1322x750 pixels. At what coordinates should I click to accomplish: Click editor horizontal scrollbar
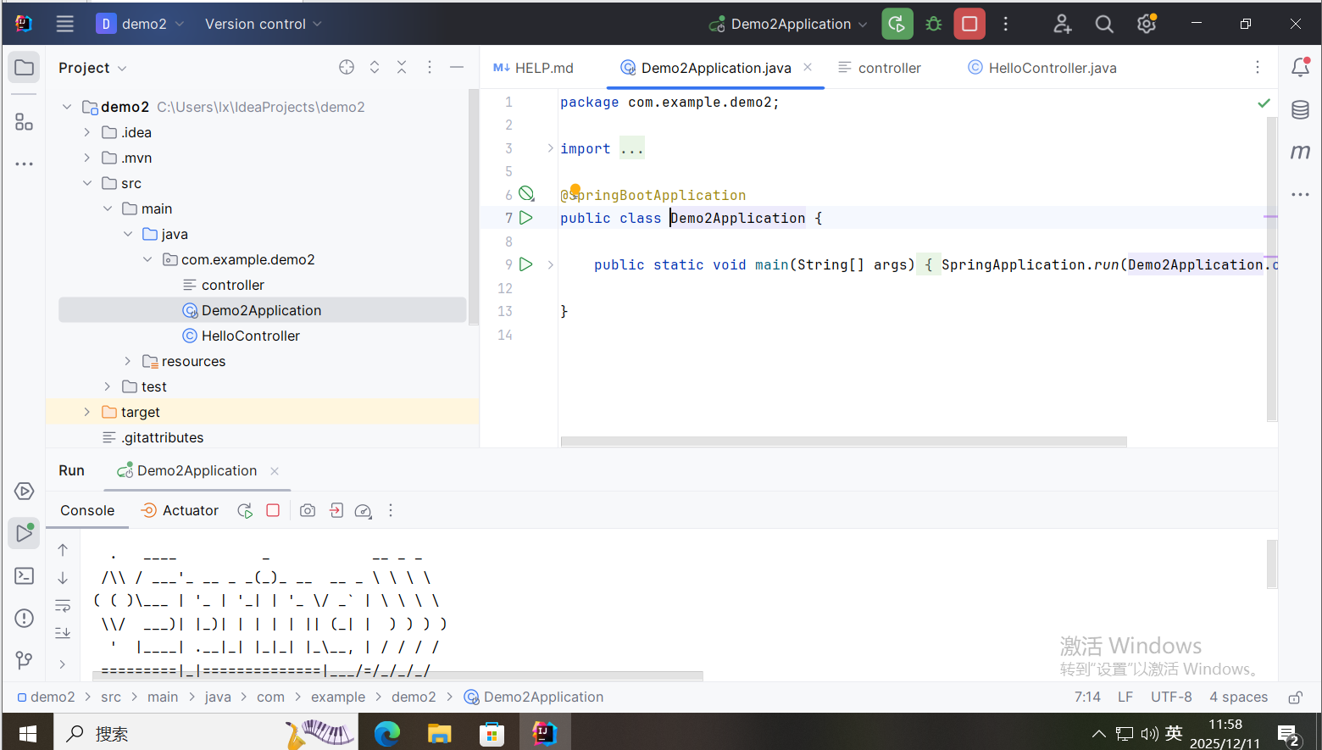click(843, 442)
